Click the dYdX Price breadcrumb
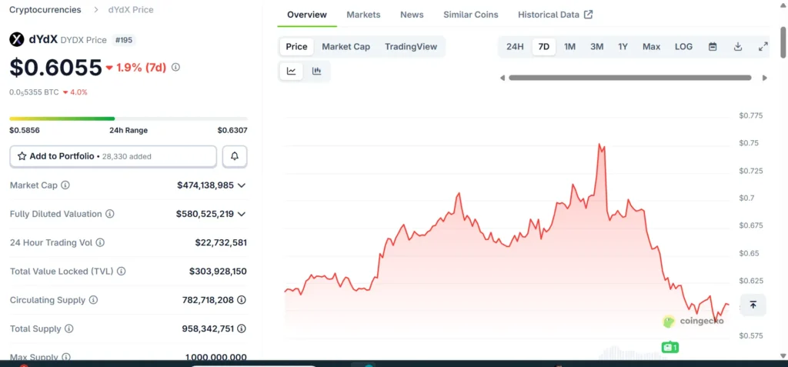Viewport: 788px width, 367px height. 131,9
